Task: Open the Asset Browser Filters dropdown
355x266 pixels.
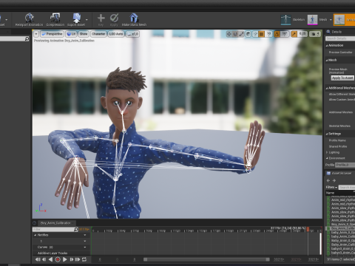Action: [331, 187]
